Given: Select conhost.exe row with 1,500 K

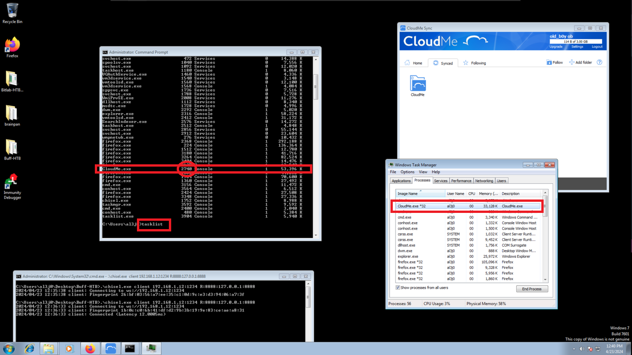Looking at the screenshot, I should coord(469,228).
